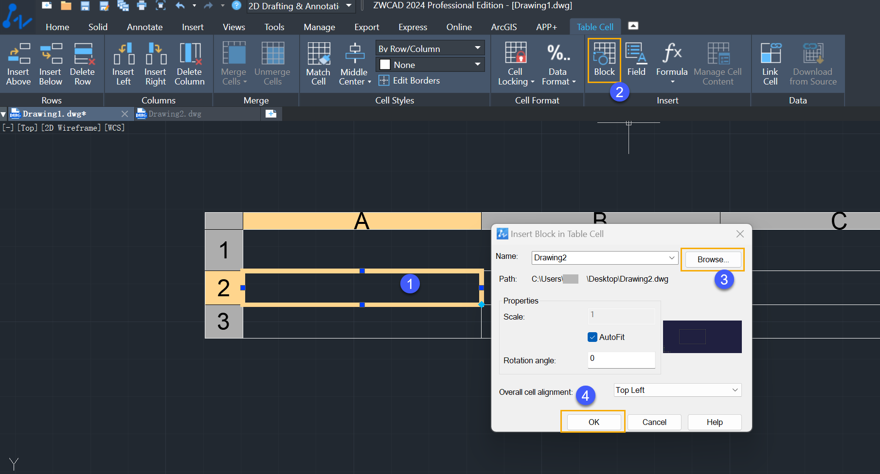Select column header A in the table

click(x=362, y=220)
